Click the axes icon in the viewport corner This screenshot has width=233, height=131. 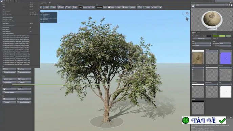(183, 14)
